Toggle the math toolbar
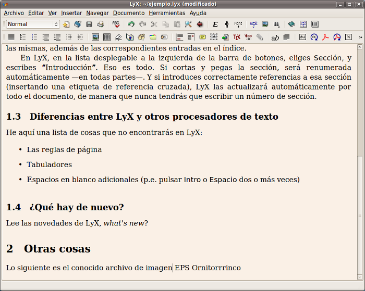 pyautogui.click(x=303, y=24)
